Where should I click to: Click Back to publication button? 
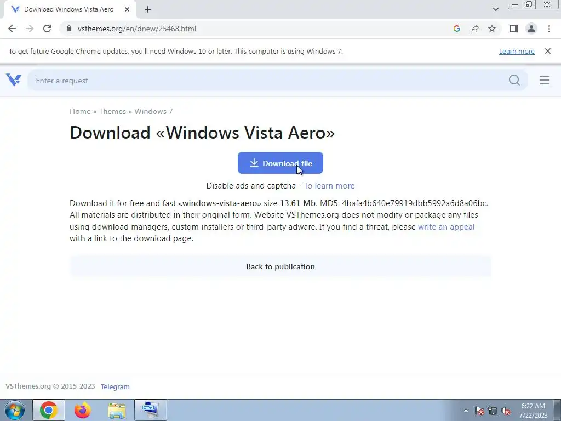point(280,266)
